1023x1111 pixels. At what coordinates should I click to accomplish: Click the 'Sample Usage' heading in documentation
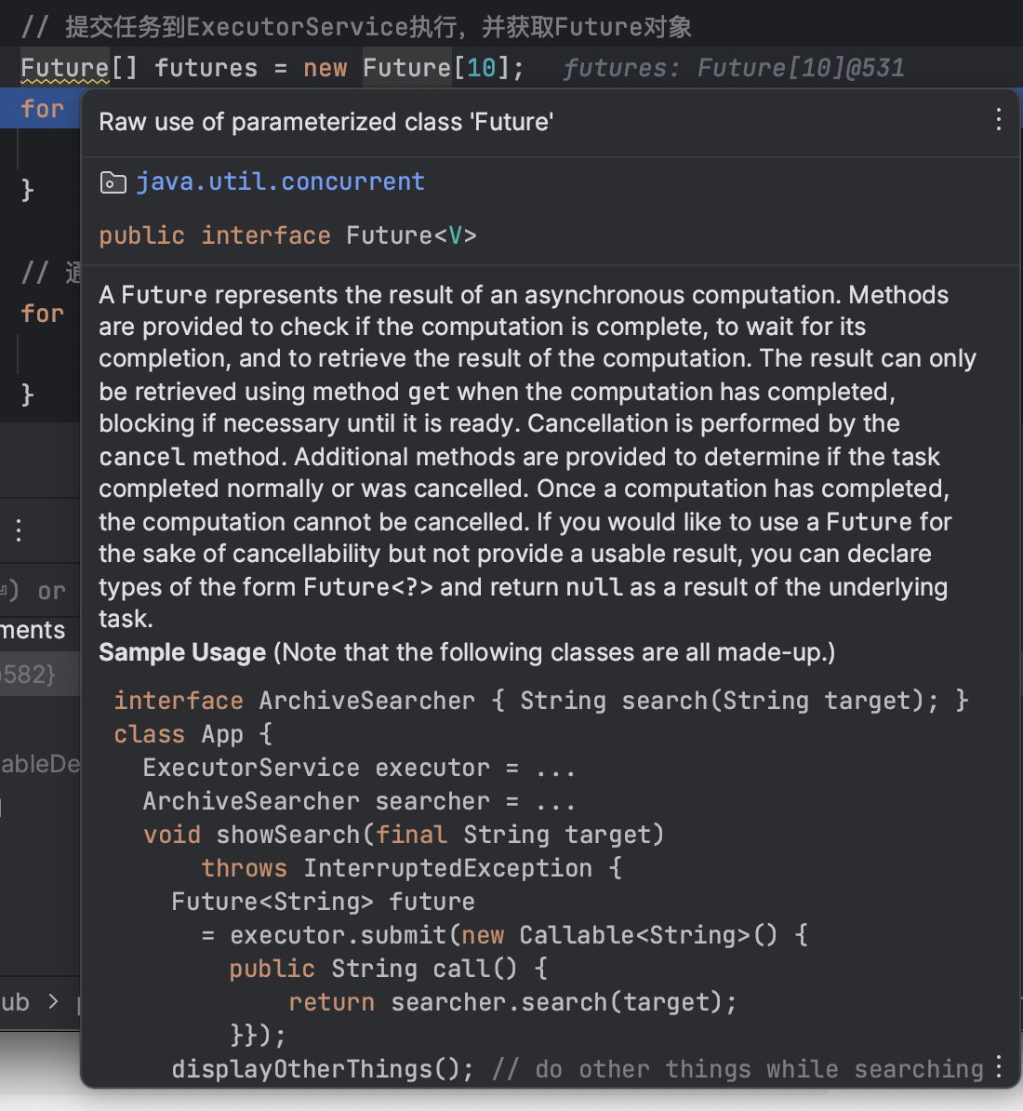pyautogui.click(x=182, y=652)
